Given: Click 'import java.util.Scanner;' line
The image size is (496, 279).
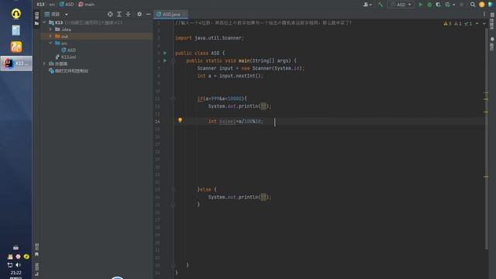Looking at the screenshot, I should click(209, 38).
